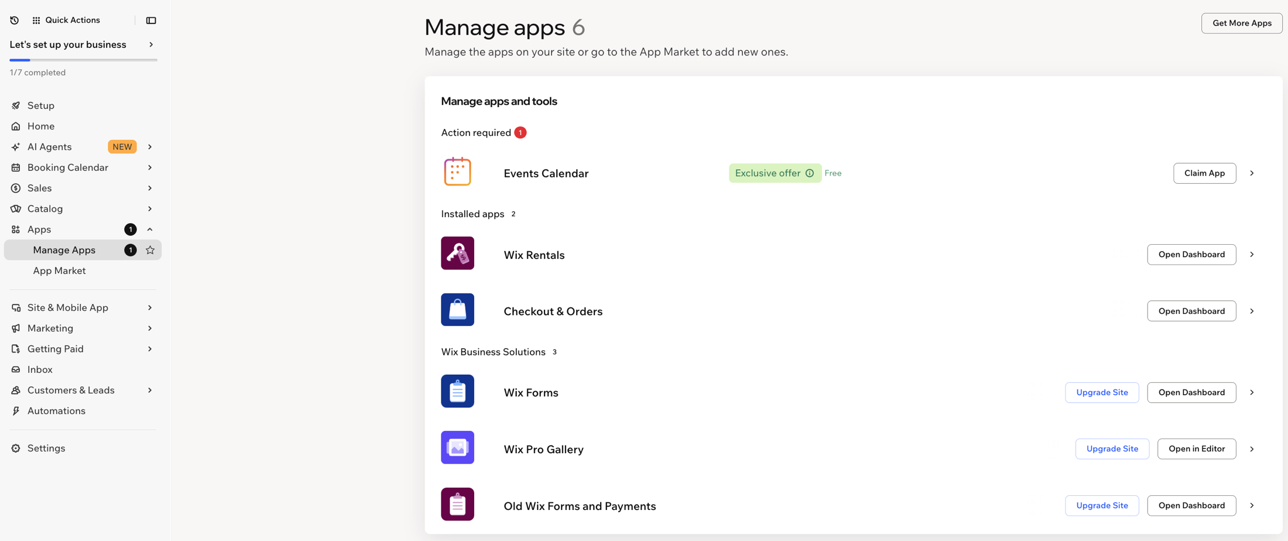Image resolution: width=1288 pixels, height=541 pixels.
Task: Click the Getting Paid icon
Action: coord(16,349)
